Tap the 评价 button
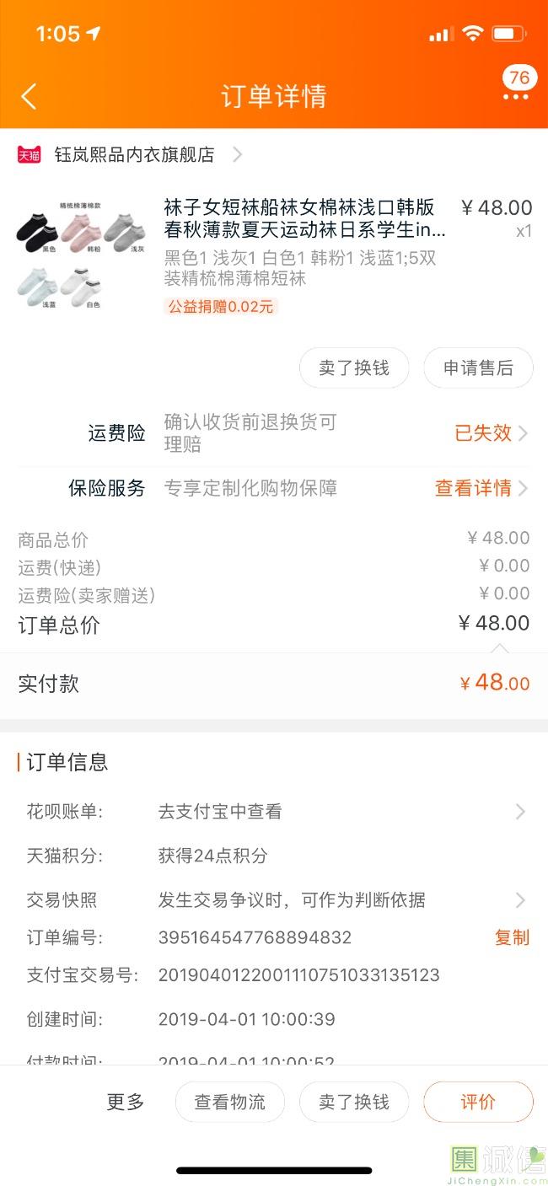The width and height of the screenshot is (548, 1186). [x=478, y=1102]
